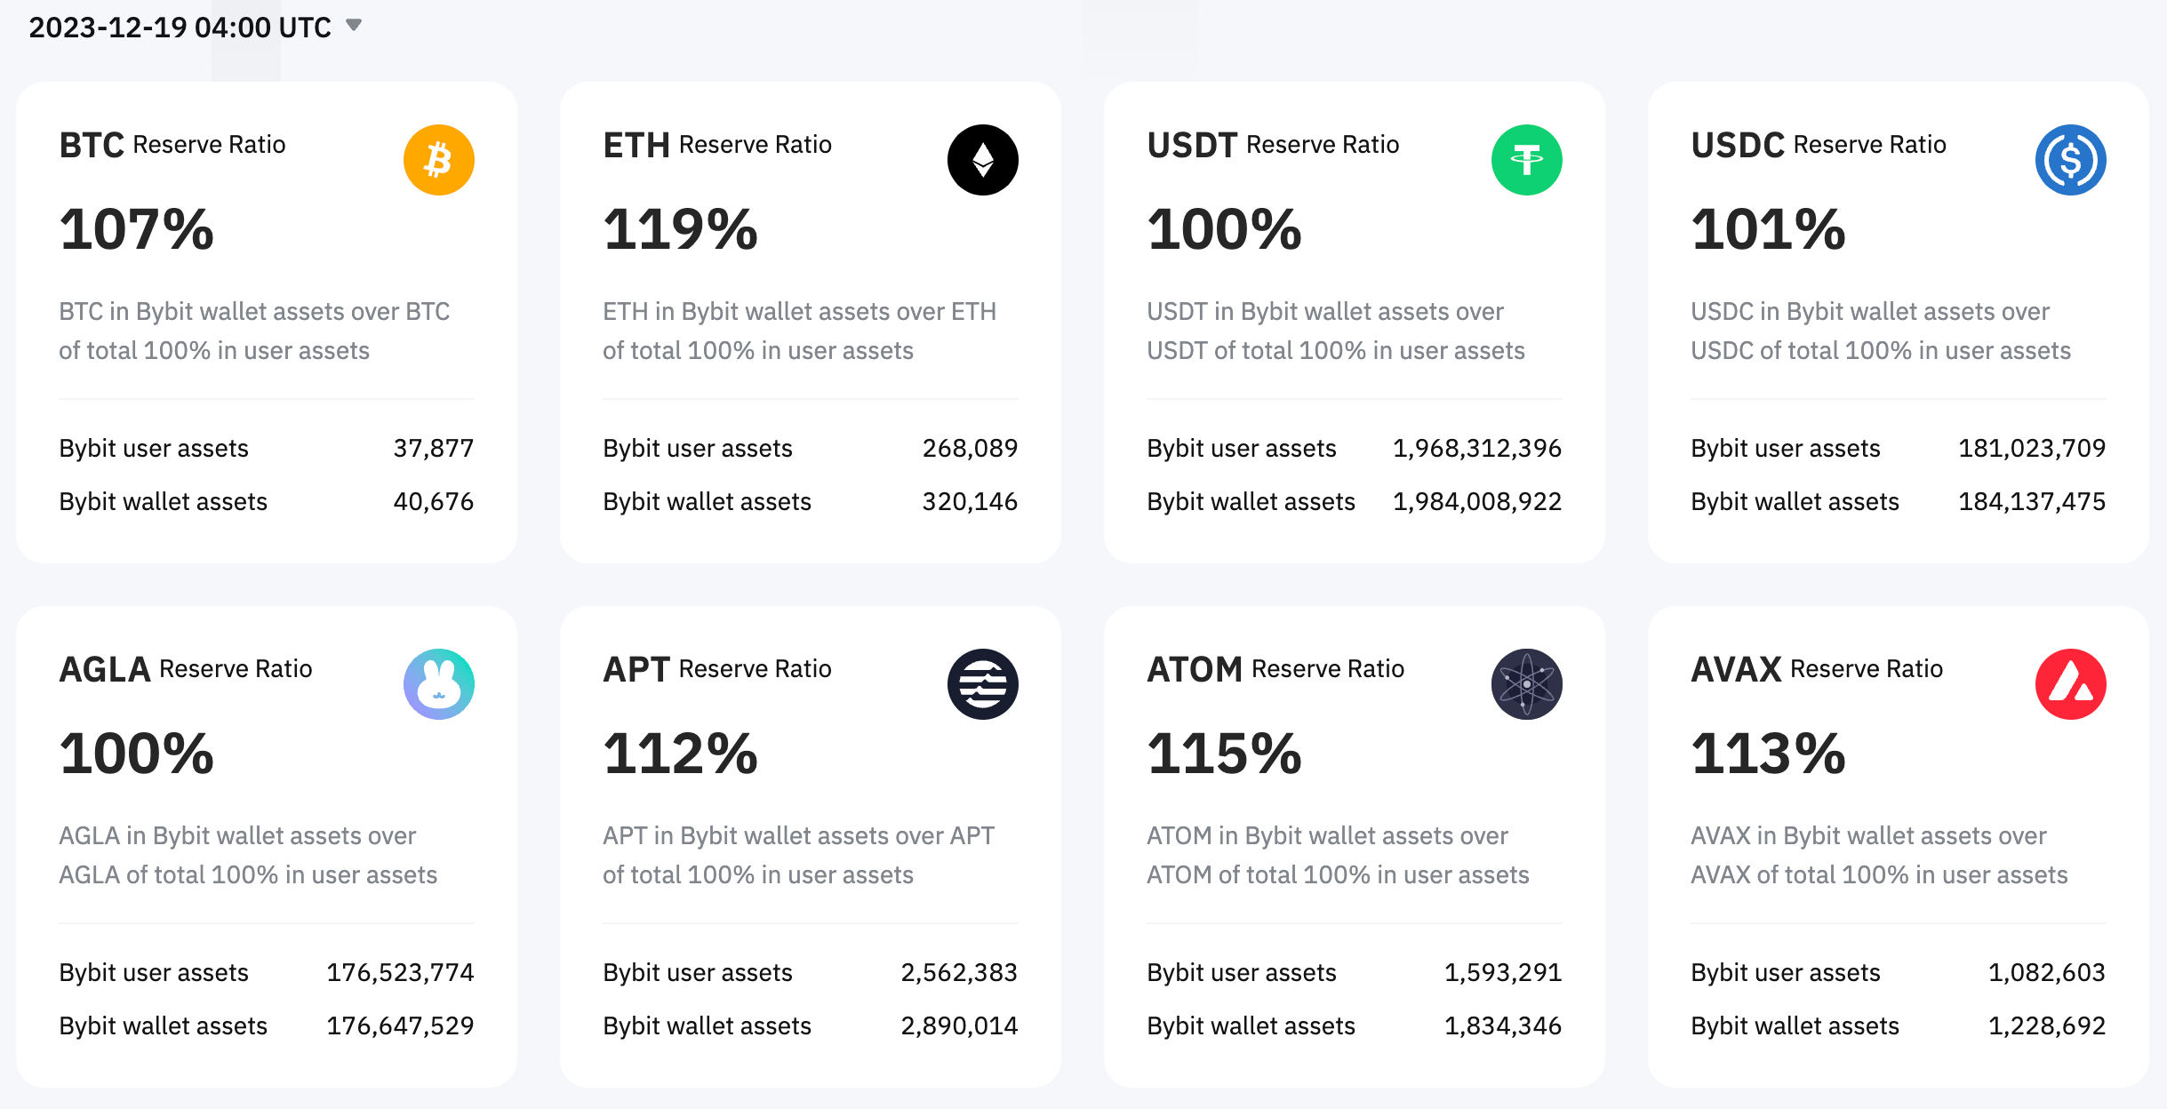The width and height of the screenshot is (2167, 1109).
Task: Click AGLA Bybit wallet assets row label
Action: [x=163, y=1026]
